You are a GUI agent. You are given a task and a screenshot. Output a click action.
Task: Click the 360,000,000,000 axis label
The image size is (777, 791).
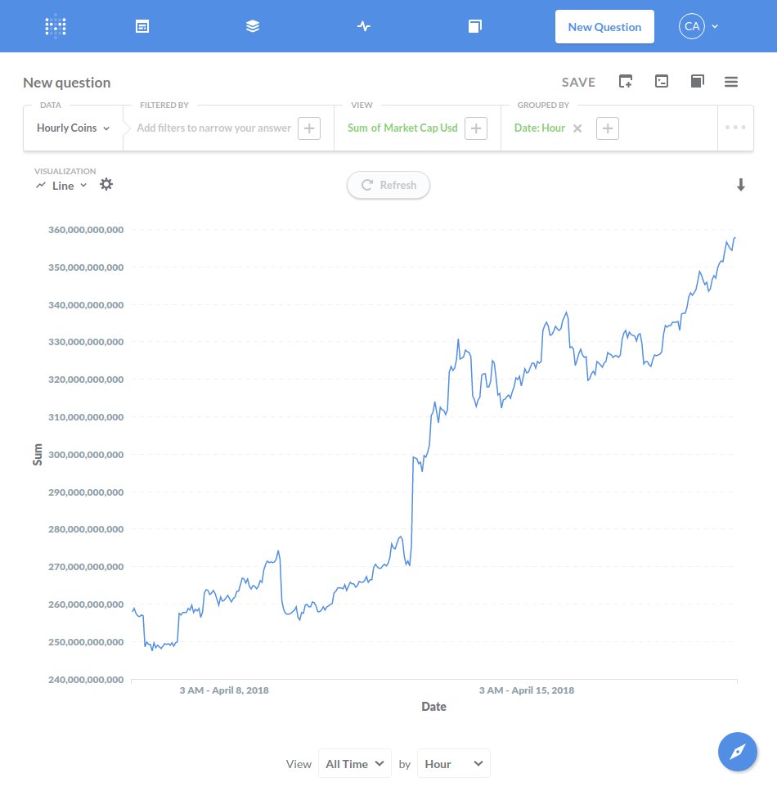click(86, 230)
